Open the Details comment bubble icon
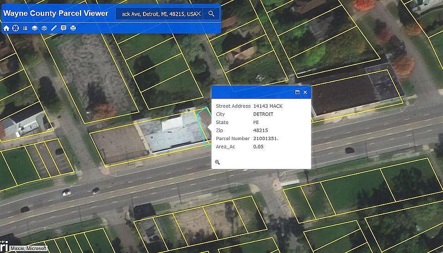 [x=64, y=28]
